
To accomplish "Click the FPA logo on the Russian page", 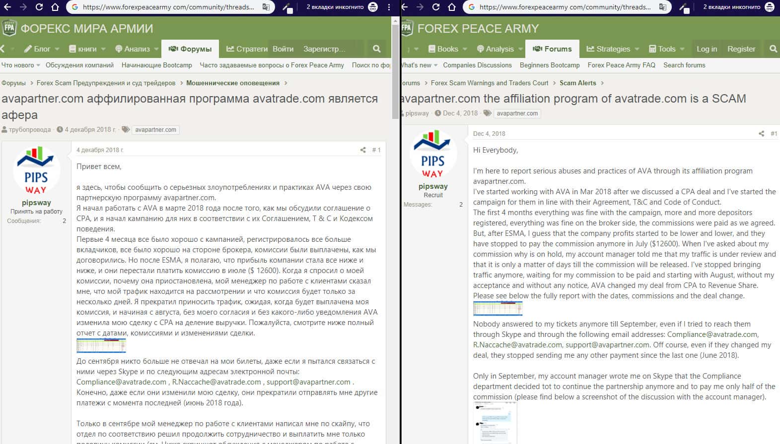I will coord(9,28).
